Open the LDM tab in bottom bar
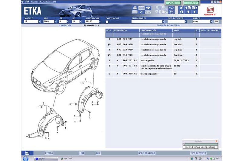 (x=82, y=153)
